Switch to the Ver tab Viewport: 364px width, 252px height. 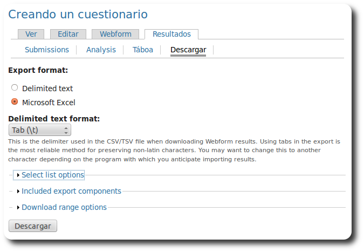pos(31,34)
